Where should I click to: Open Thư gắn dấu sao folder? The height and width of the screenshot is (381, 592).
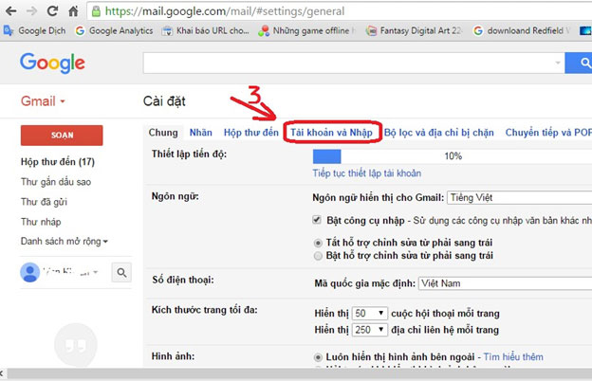(56, 182)
